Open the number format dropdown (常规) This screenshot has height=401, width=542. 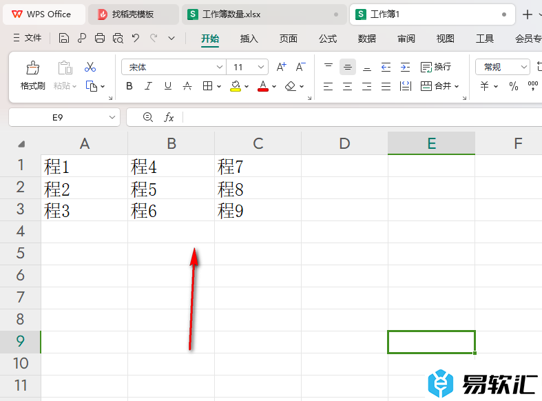tap(523, 67)
